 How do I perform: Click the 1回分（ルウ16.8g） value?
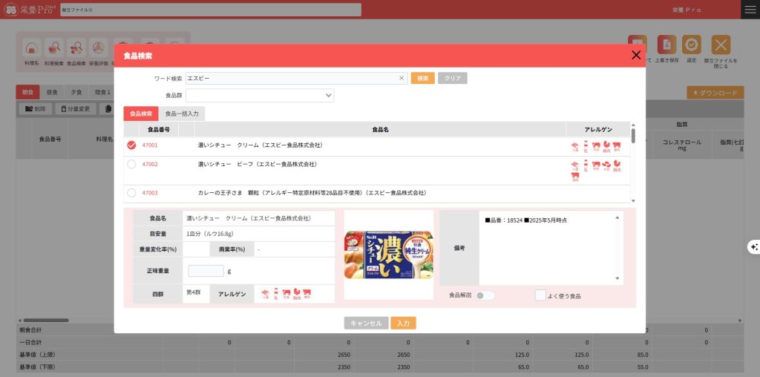tap(210, 234)
